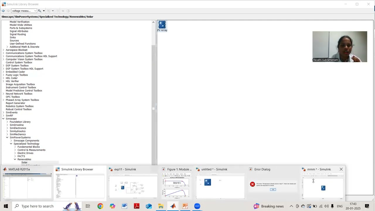
Task: Expand Additional Math & Discrete node
Action: (x=7, y=47)
